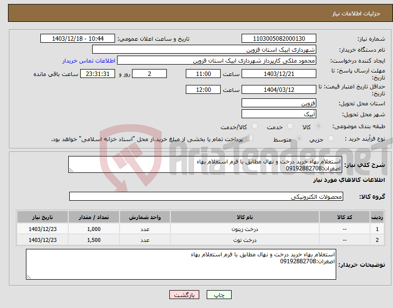Image resolution: width=393 pixels, height=308 pixels.
Task: Click the کد کالا column header
Action: click(x=344, y=217)
